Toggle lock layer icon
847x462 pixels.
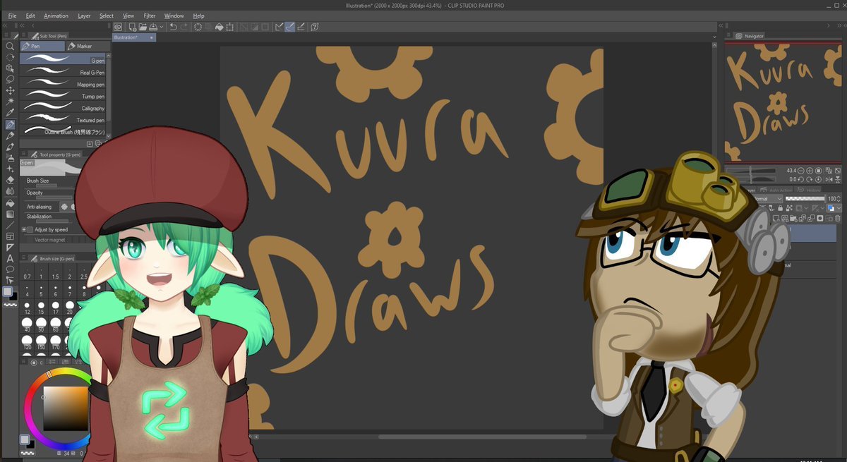[x=780, y=208]
